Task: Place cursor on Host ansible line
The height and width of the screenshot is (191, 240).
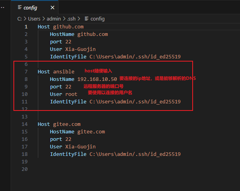Action: click(x=56, y=72)
